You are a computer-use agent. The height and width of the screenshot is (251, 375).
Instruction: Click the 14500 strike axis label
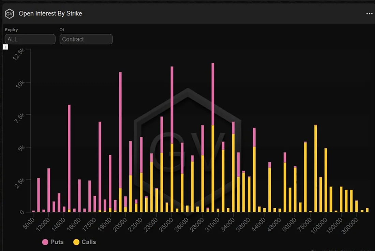[58, 225]
